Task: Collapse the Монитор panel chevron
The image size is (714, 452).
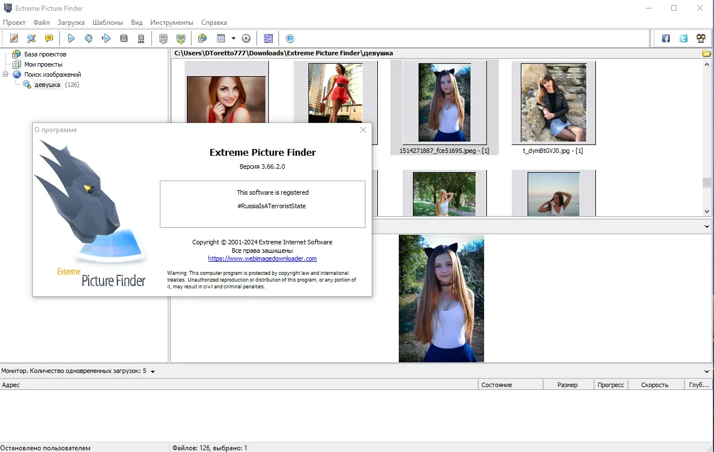Action: click(x=707, y=371)
